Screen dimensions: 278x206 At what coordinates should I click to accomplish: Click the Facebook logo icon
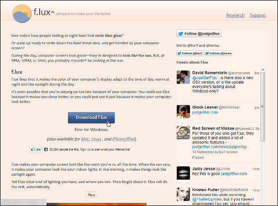(x=46, y=149)
